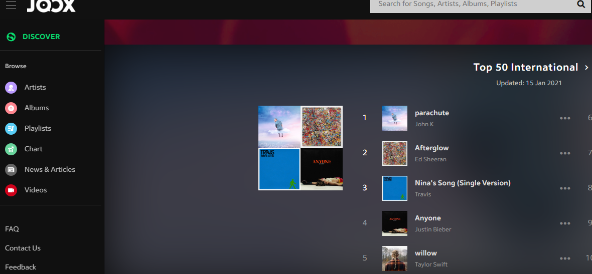592x274 pixels.
Task: Click the Top 50 International heading
Action: [525, 68]
